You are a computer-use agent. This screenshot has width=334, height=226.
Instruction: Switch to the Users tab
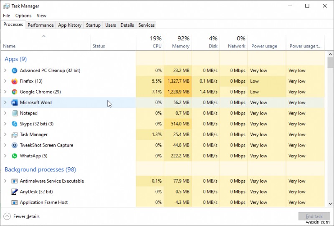click(111, 25)
